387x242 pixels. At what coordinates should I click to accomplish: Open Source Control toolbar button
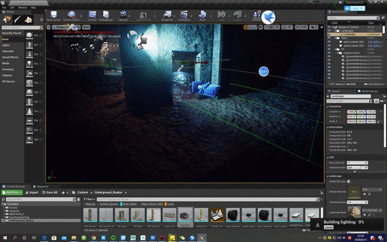click(x=71, y=16)
